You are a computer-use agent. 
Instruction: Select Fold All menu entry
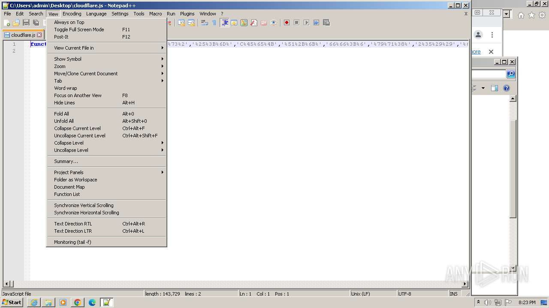106,114
